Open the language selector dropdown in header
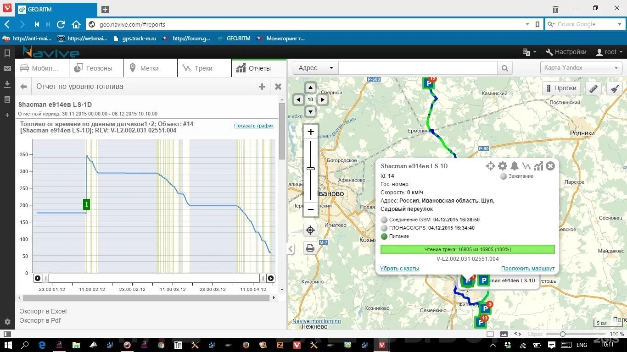This screenshot has width=627, height=352. (529, 52)
